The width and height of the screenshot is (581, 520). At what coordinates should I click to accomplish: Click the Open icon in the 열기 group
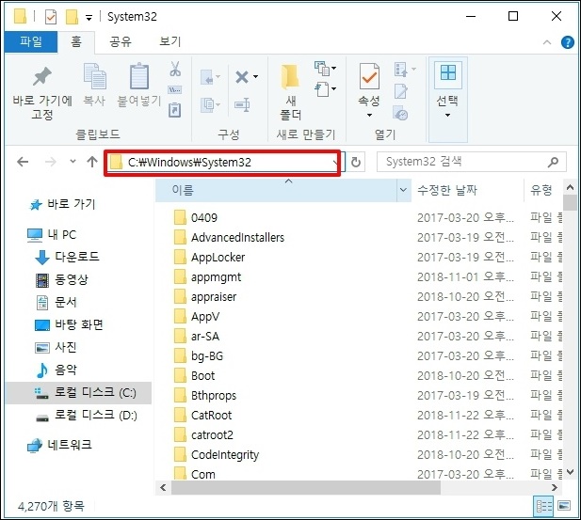tap(401, 70)
